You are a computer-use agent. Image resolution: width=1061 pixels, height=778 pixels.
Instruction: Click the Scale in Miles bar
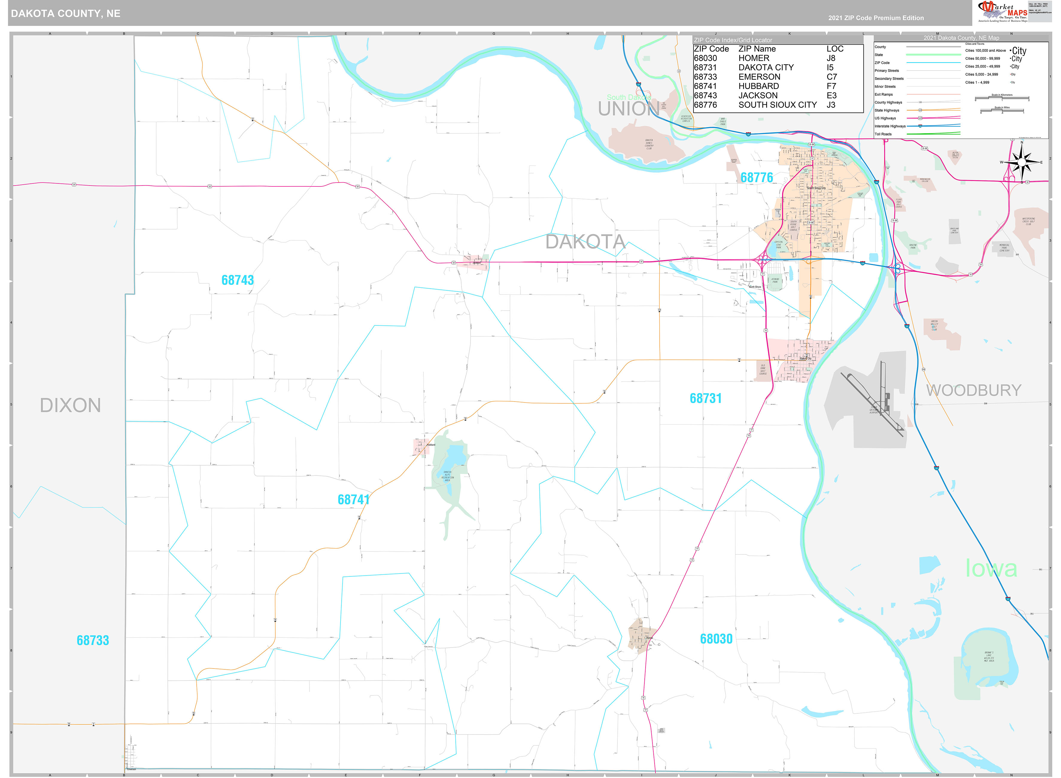coord(1002,110)
